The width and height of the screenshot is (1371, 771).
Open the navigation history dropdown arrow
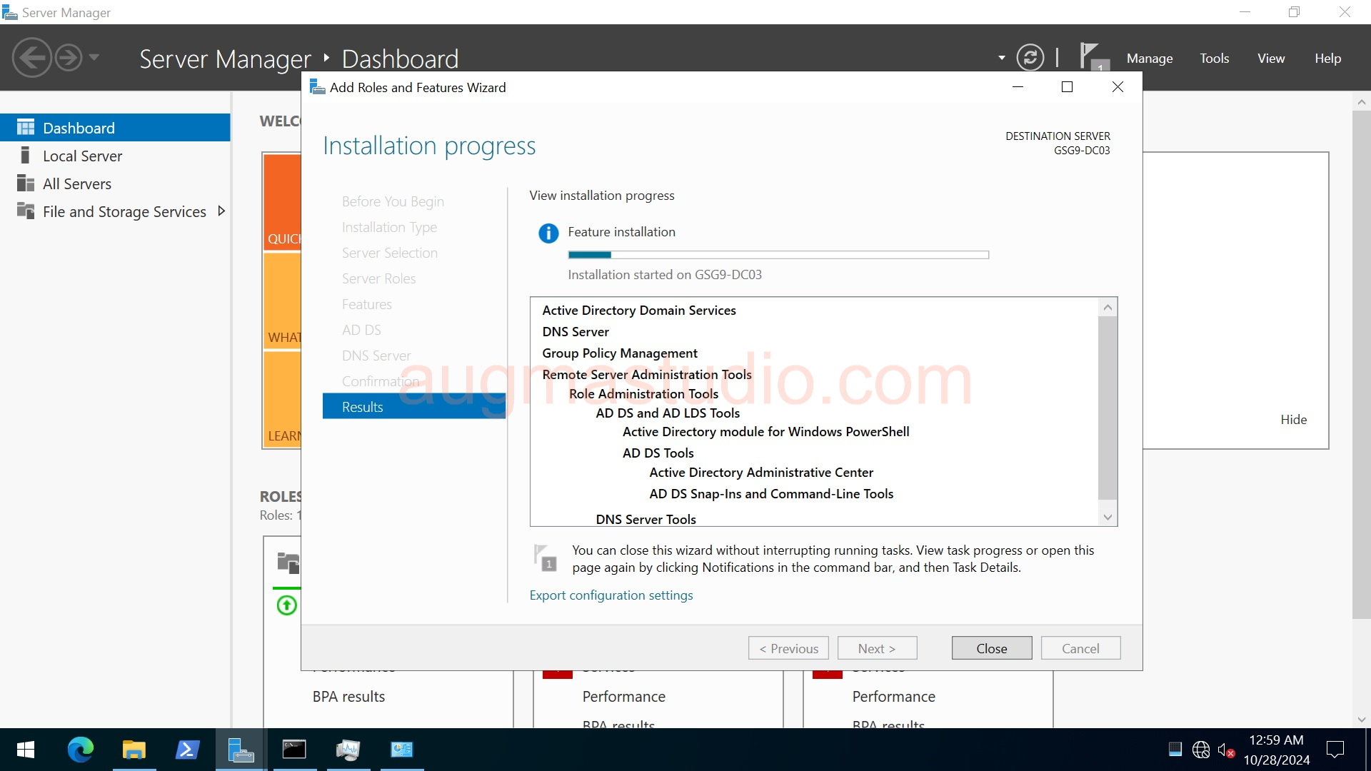click(x=95, y=58)
